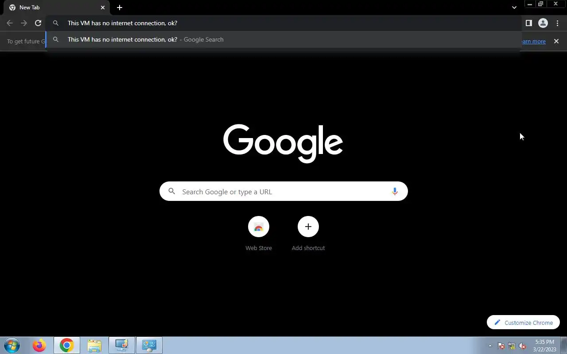Close the New Tab tab
567x354 pixels.
coord(103,8)
